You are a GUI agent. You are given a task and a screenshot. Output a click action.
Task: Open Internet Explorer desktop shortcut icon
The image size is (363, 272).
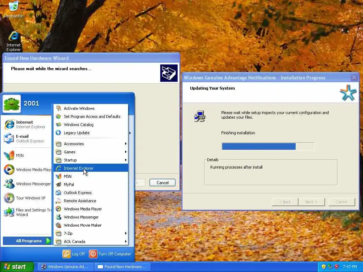click(13, 41)
